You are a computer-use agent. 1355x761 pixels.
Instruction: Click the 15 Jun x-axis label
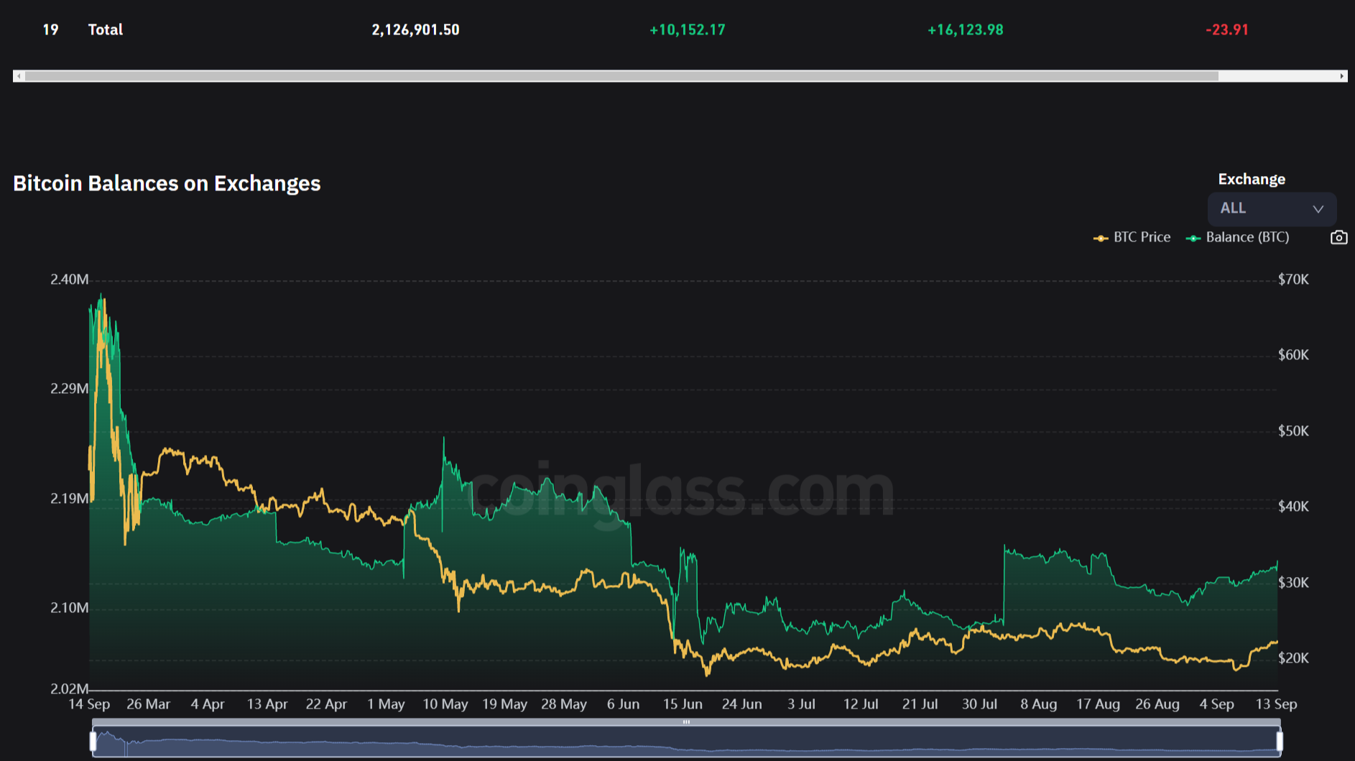coord(683,704)
